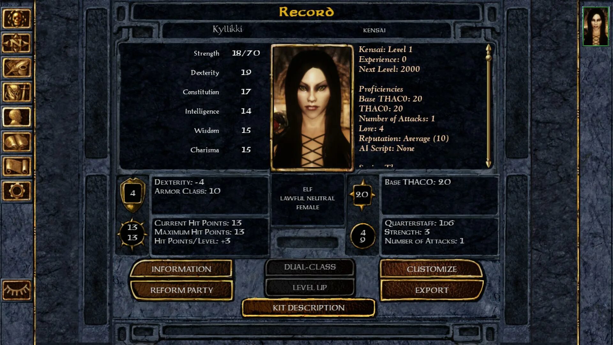Select the spellbook icon in sidebar

pos(17,142)
